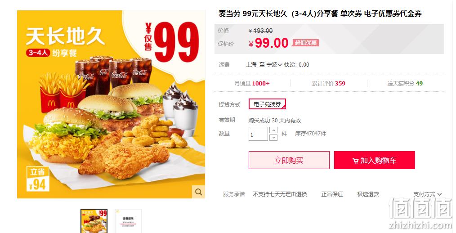Screen dimensions: 456x233
Task: Click the 立即购买 button
Action: click(x=289, y=160)
